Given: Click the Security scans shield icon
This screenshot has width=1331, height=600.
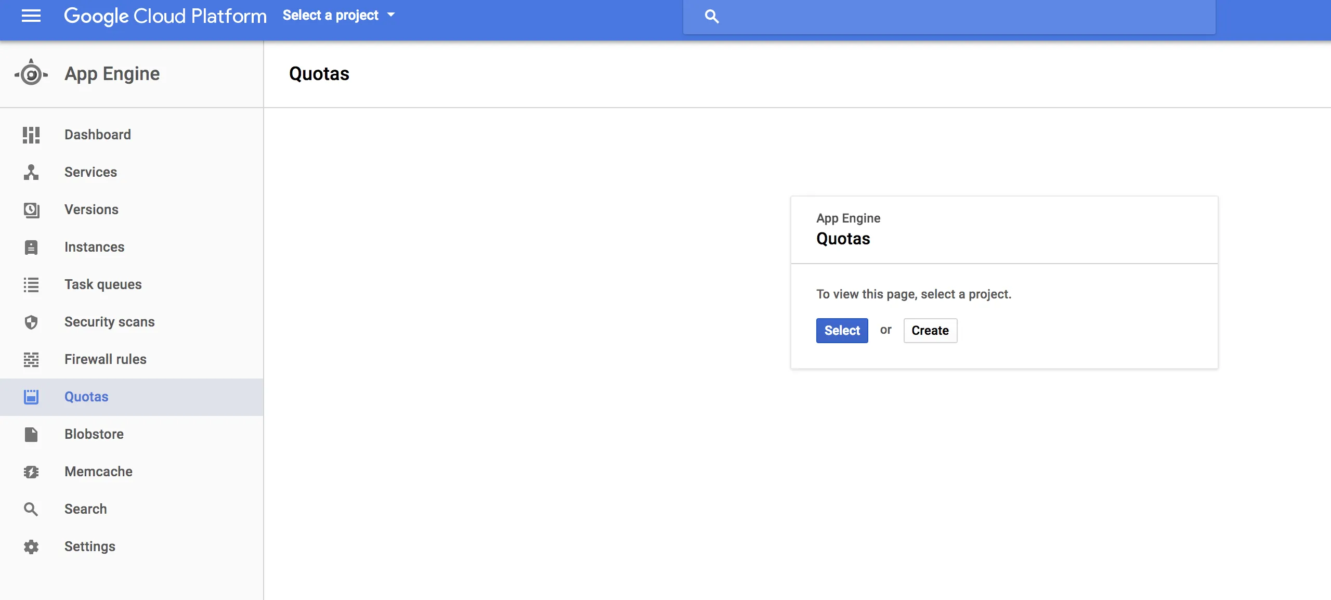Looking at the screenshot, I should point(31,322).
